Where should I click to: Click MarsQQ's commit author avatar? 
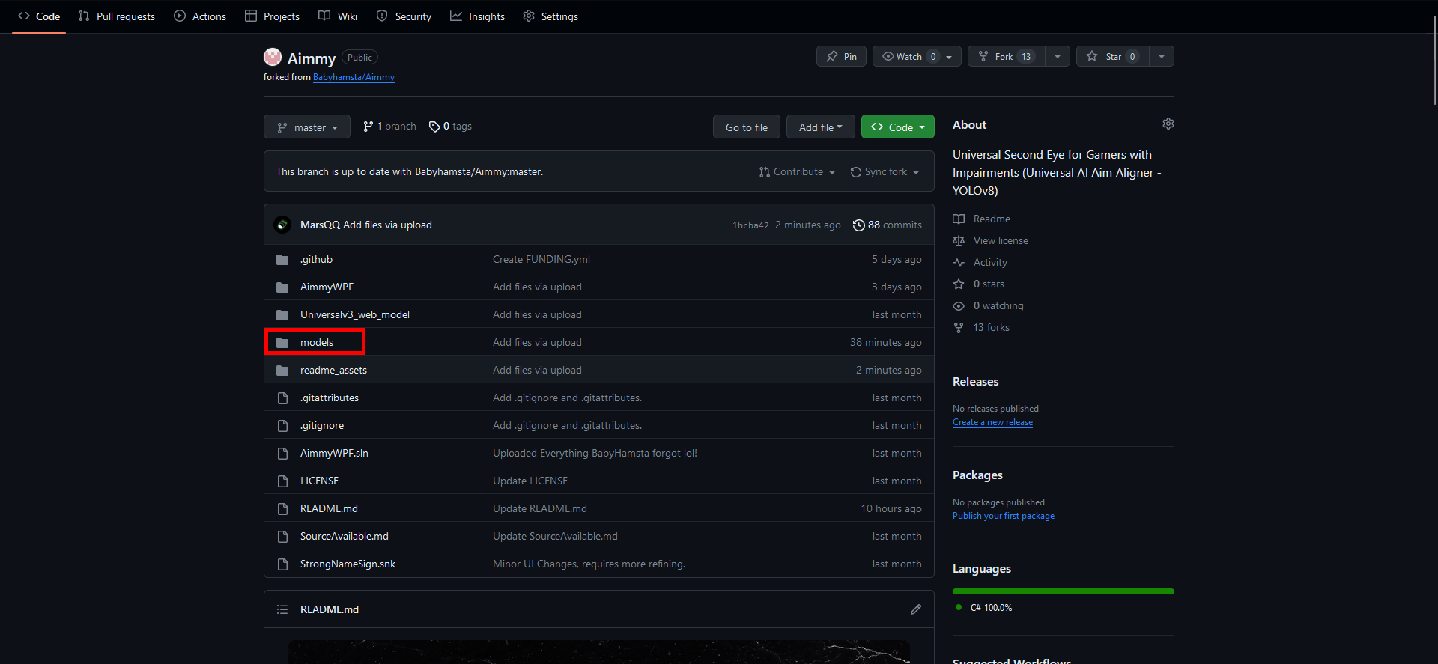pyautogui.click(x=282, y=225)
